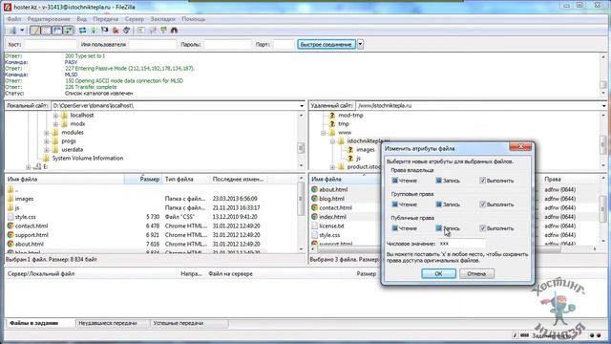Click the Chrome icon of local contact.html

pos(11,226)
